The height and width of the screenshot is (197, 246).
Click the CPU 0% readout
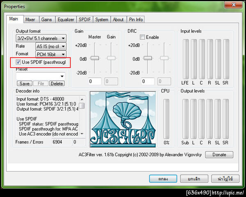(166, 143)
